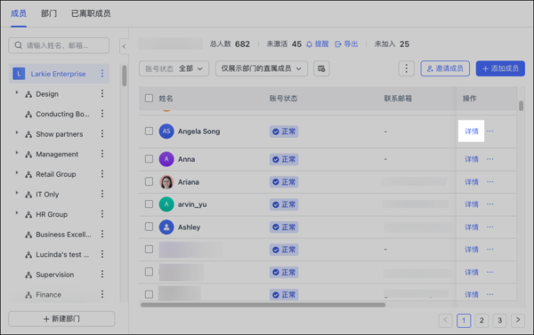The height and width of the screenshot is (335, 534).
Task: Open 详情 for Anna
Action: click(x=472, y=159)
